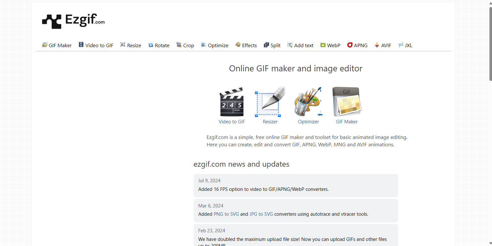Select the Split menu item
The height and width of the screenshot is (246, 492).
(272, 45)
